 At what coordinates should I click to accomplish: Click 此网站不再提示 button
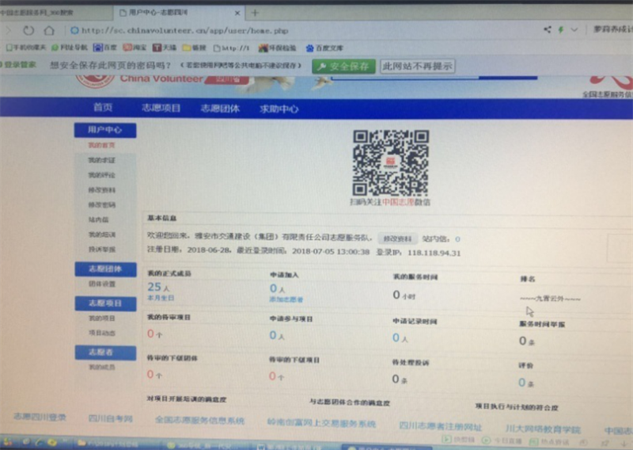click(418, 67)
